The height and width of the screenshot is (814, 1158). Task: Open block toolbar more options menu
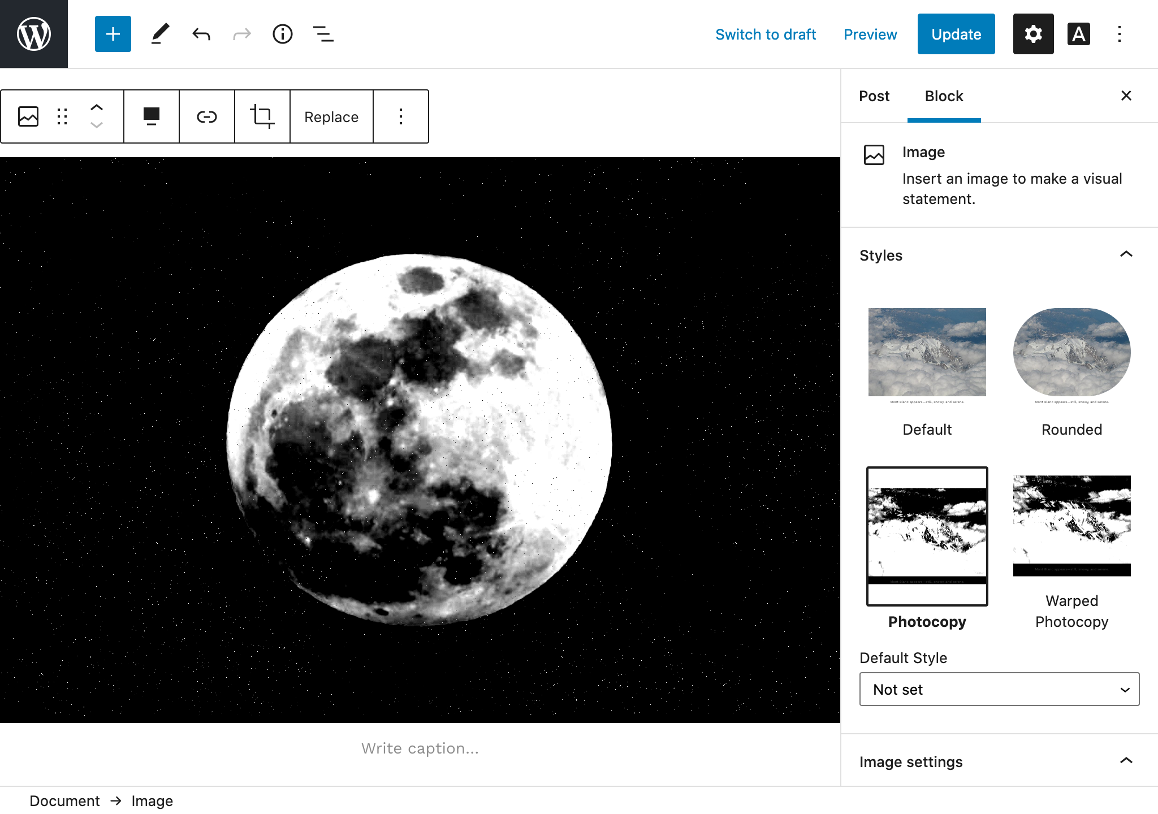pyautogui.click(x=401, y=116)
